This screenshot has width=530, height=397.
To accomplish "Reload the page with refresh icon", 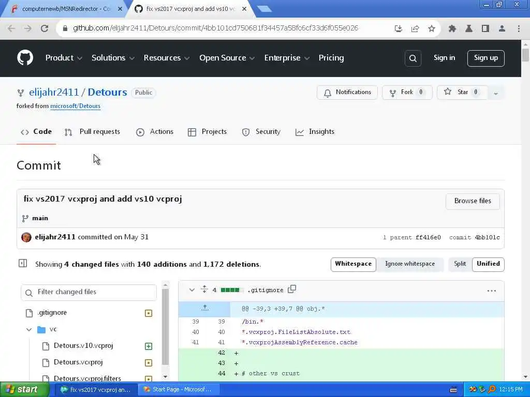I will [x=45, y=28].
